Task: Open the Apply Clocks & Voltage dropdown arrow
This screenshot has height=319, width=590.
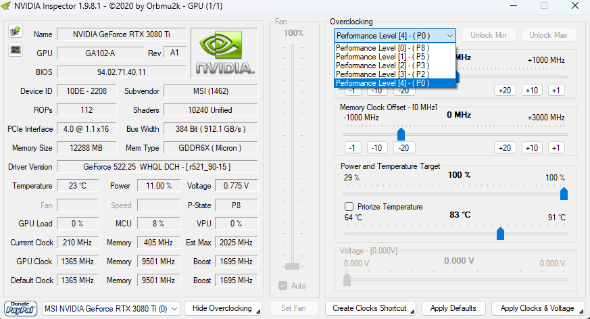Action: 581,312
